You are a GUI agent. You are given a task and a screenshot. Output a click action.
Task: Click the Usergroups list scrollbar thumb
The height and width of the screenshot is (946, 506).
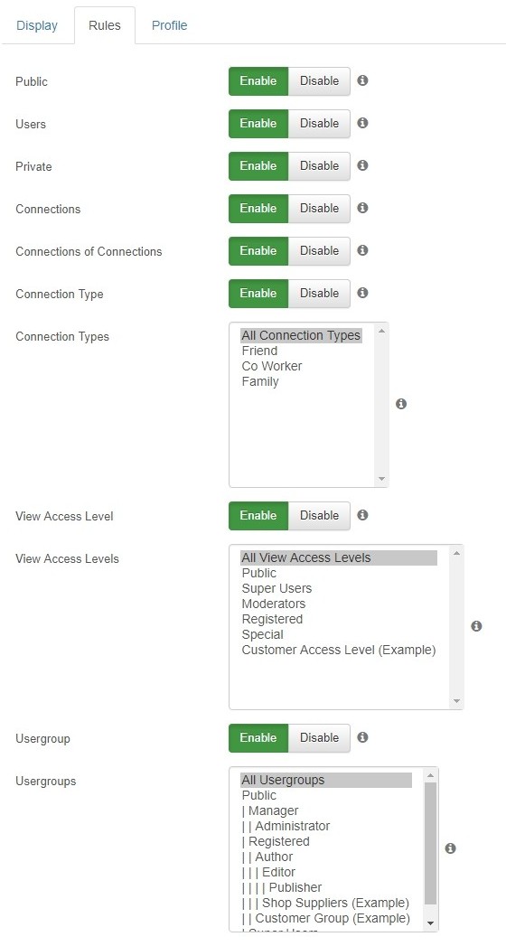[x=431, y=843]
